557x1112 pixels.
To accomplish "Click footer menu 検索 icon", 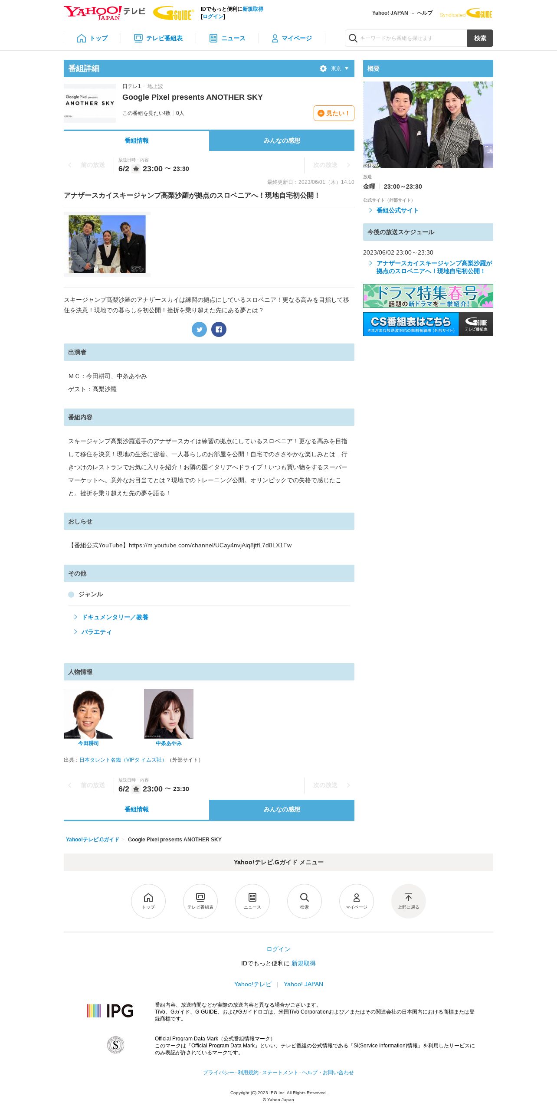I will coord(305,901).
